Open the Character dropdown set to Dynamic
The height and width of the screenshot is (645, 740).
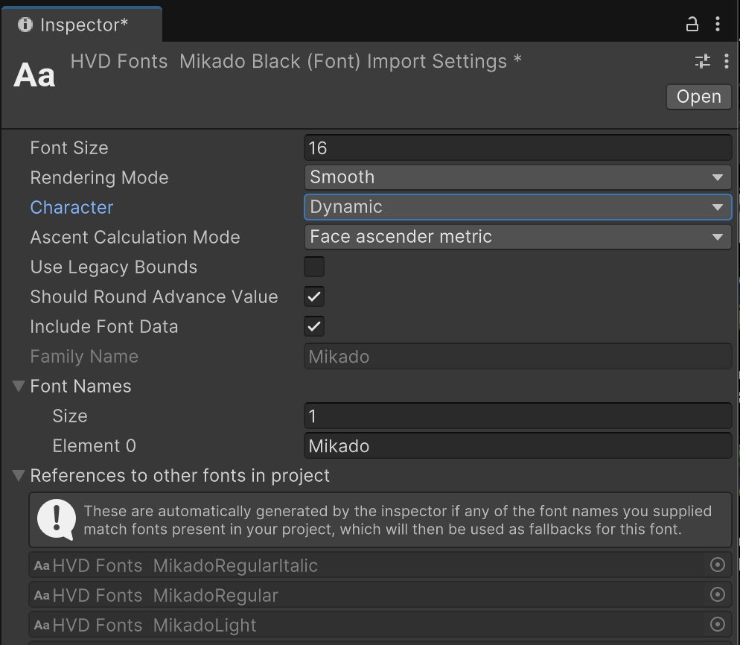[x=517, y=207]
